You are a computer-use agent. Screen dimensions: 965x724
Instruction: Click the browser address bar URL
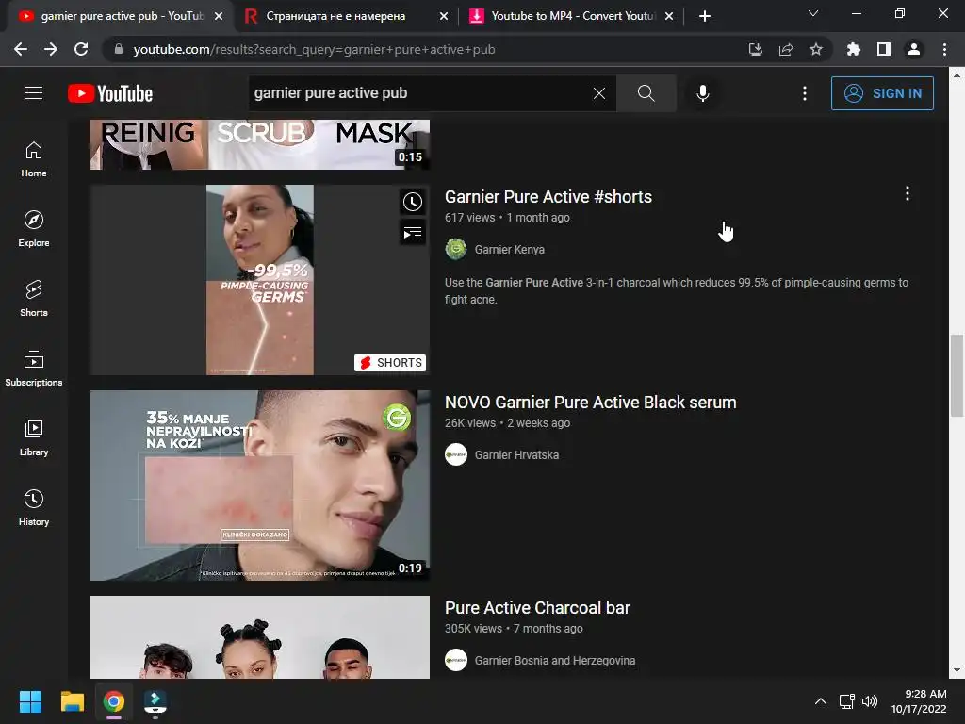(x=314, y=49)
